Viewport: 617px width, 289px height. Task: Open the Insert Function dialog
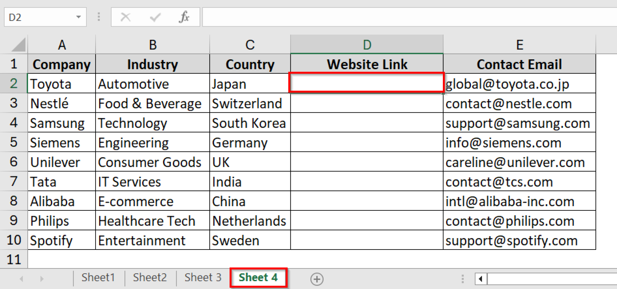185,17
